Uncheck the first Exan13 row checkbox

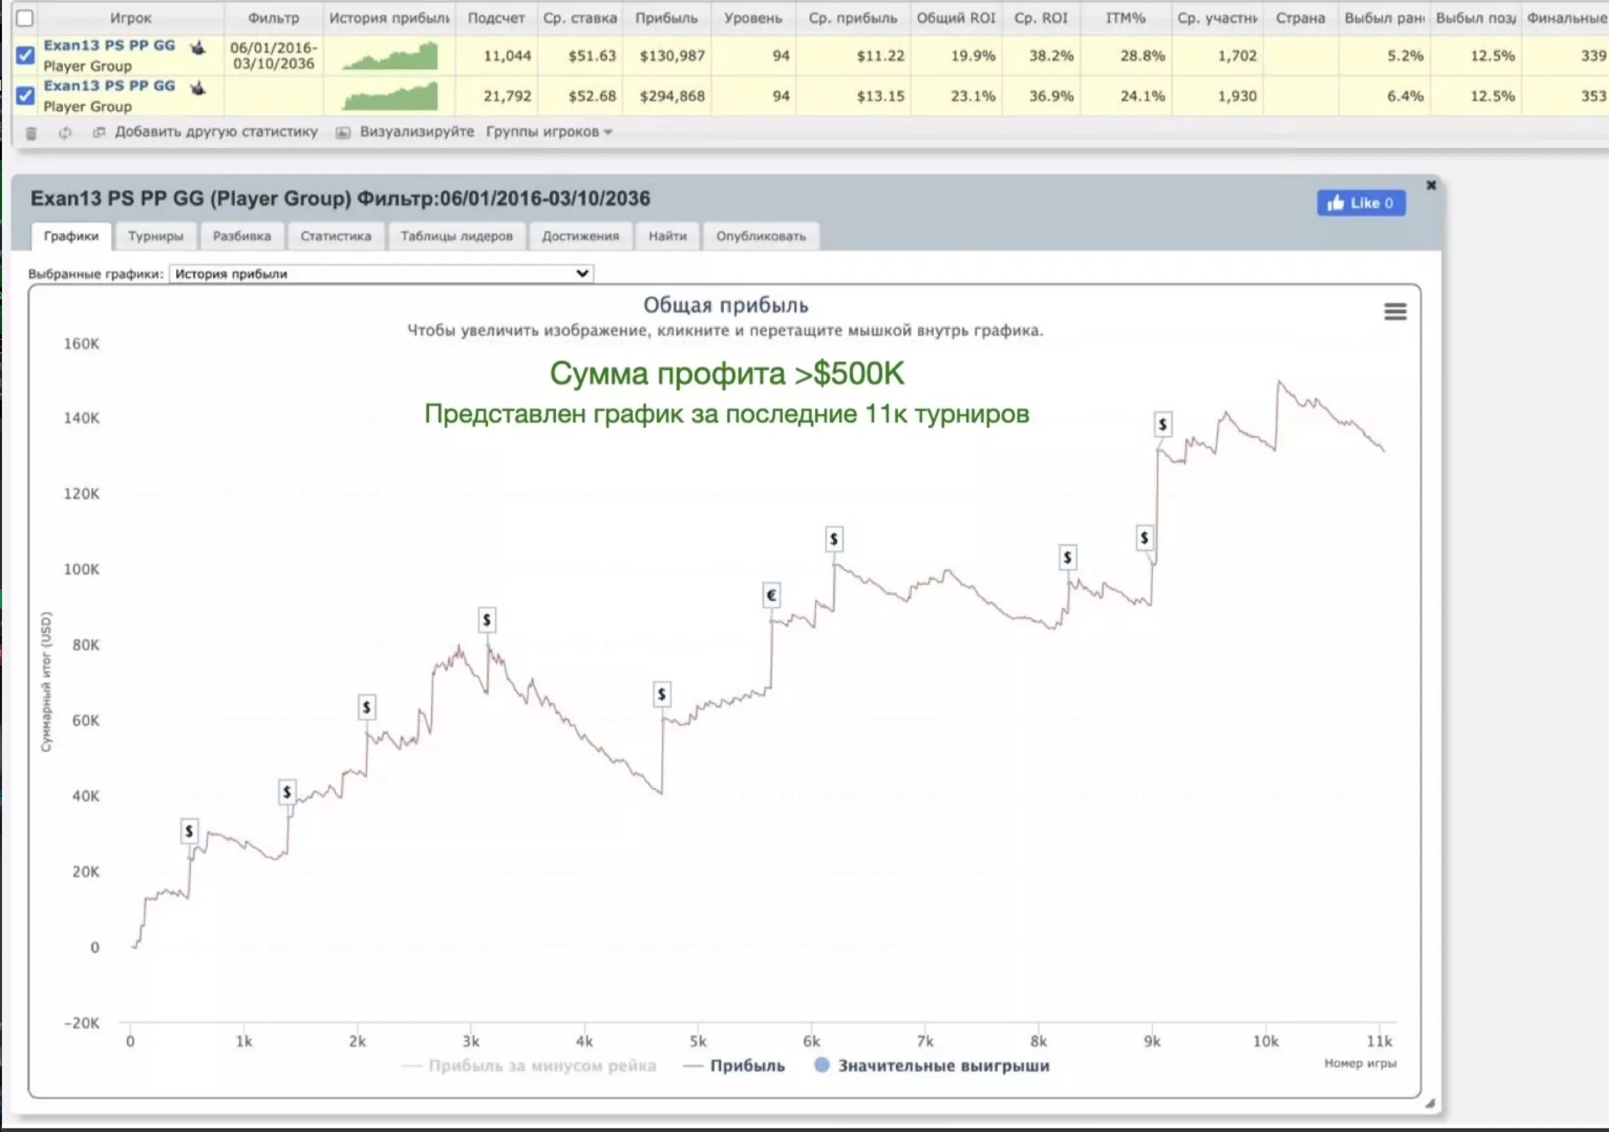pos(25,55)
